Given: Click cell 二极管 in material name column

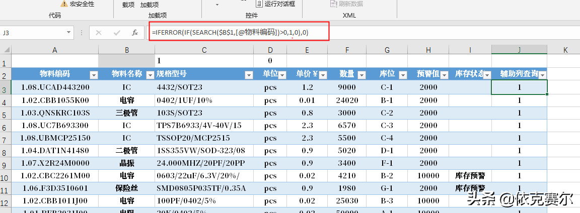Looking at the screenshot, I should point(126,150).
